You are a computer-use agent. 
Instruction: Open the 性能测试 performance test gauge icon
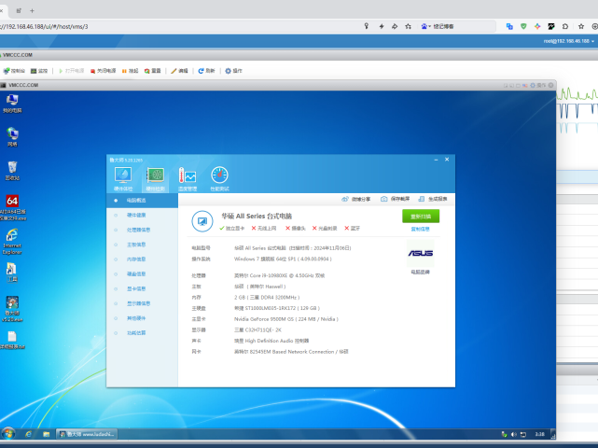point(219,177)
